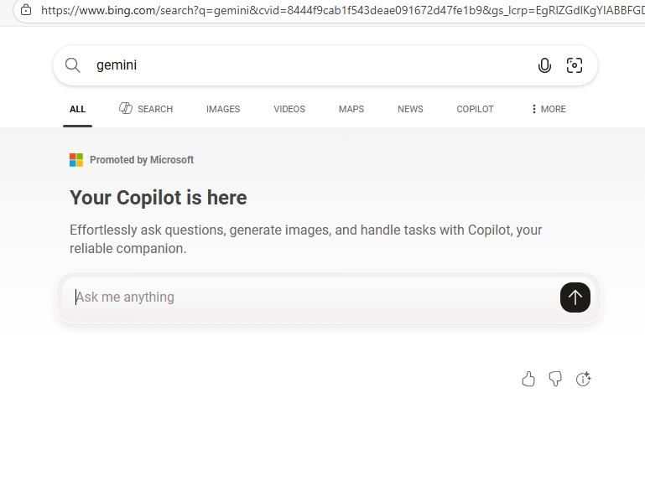
Task: Click the Microsoft logo in promo
Action: 76,160
